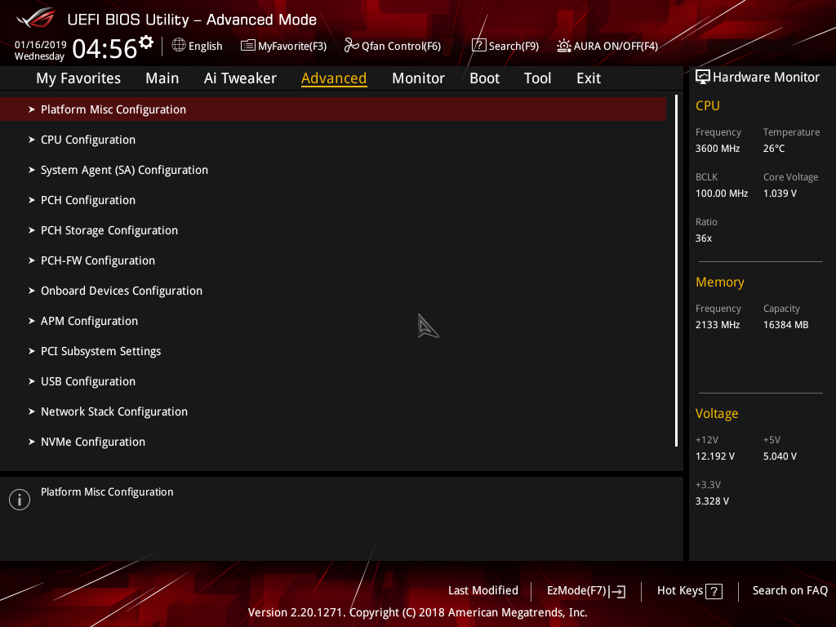The height and width of the screenshot is (627, 836).
Task: Click the Hot Keys question mark icon
Action: [714, 590]
